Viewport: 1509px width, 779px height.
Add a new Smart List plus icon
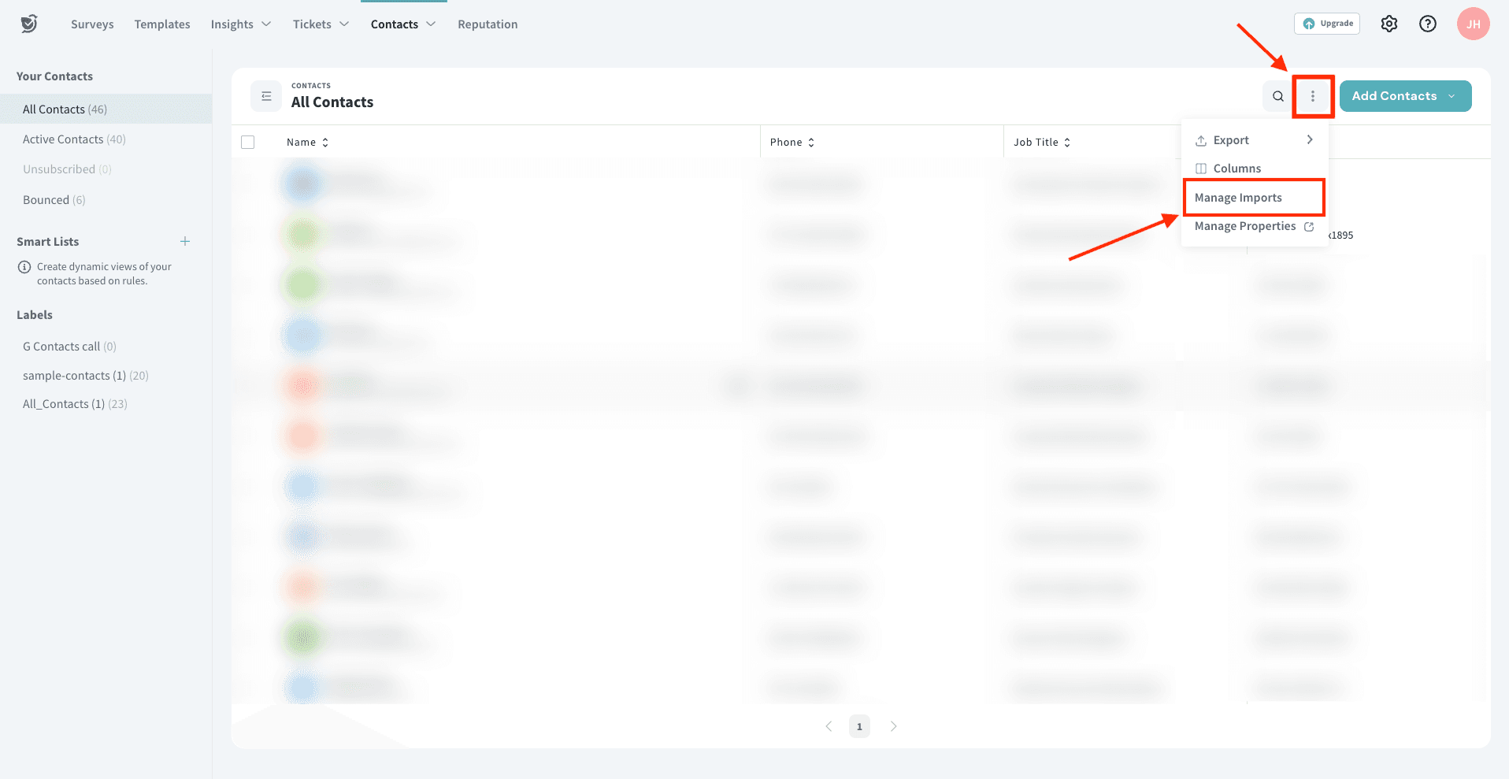click(185, 241)
